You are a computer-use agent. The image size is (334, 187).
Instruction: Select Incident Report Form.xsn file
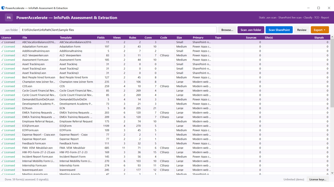click(x=38, y=157)
